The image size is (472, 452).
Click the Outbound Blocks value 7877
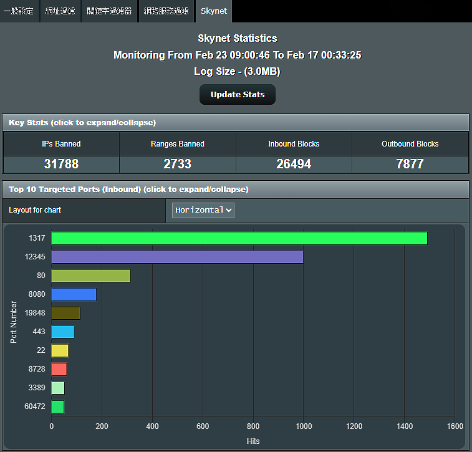coord(410,164)
